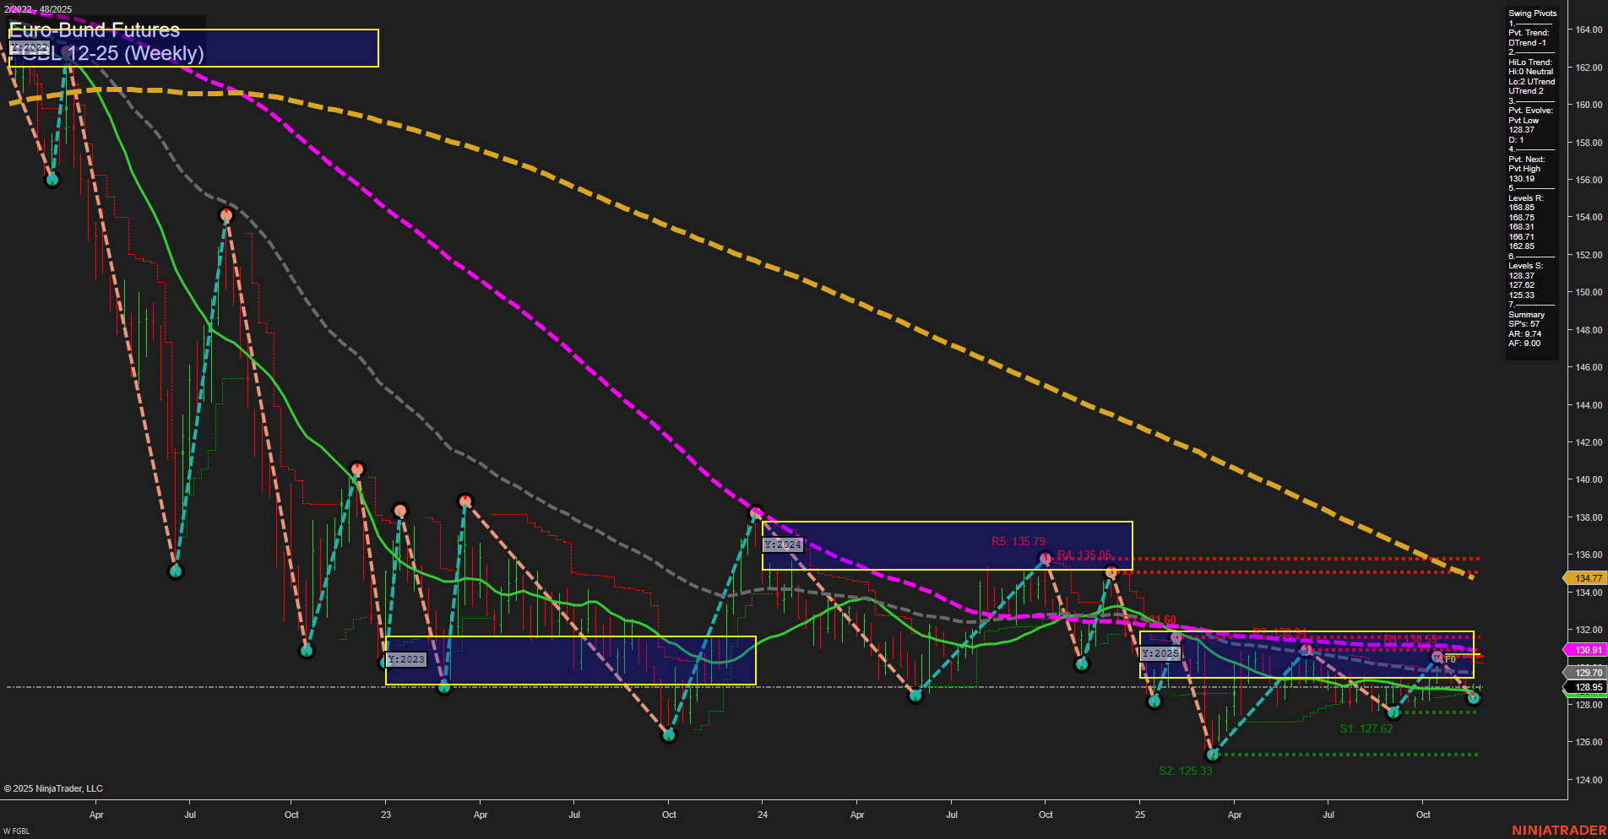Click the 2025 NinjaTrader copyright text
1608x839 pixels.
[54, 788]
